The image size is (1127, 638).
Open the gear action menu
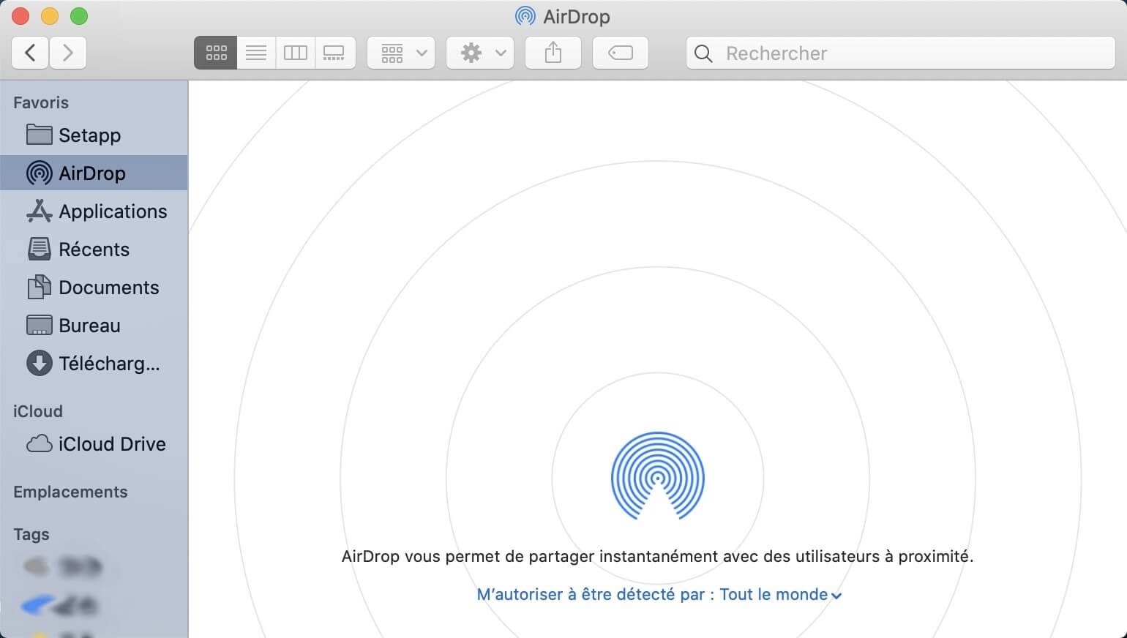click(480, 53)
